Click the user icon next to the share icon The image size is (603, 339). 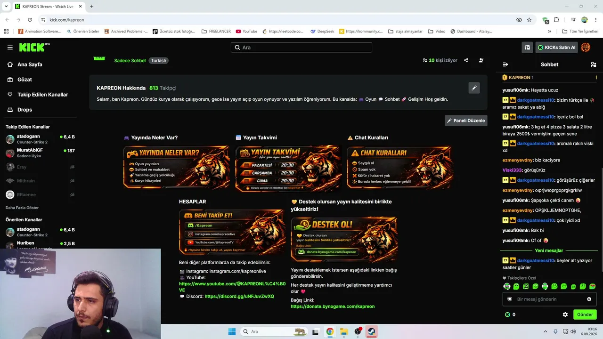(481, 60)
